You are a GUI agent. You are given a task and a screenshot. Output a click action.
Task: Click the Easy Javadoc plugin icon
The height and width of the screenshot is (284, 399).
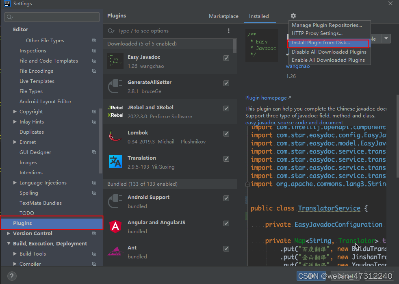click(115, 61)
